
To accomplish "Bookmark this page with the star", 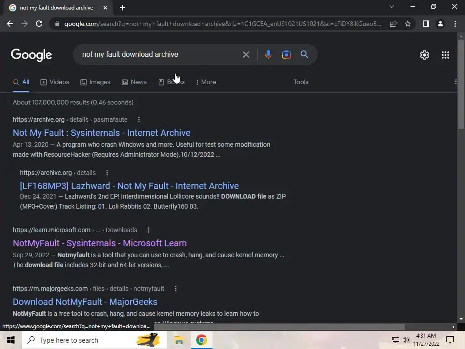I will click(408, 24).
